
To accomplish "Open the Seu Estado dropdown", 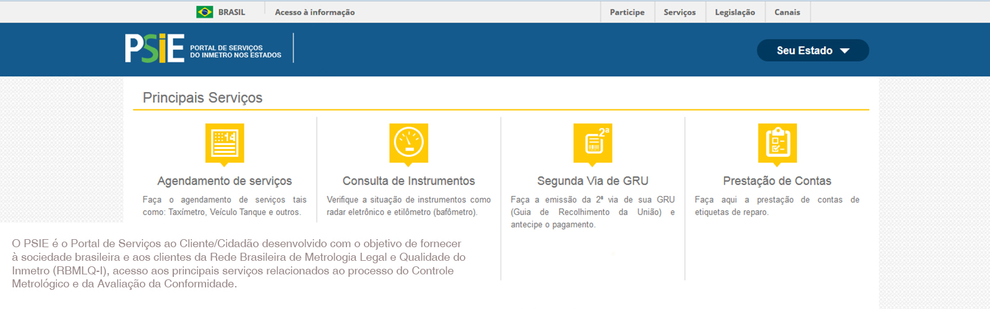I will pos(813,51).
